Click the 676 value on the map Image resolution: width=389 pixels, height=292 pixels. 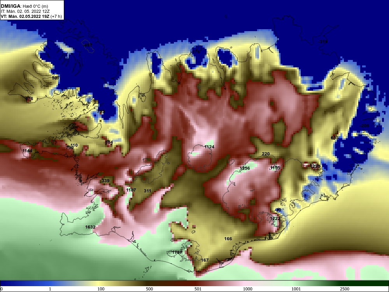29,99
